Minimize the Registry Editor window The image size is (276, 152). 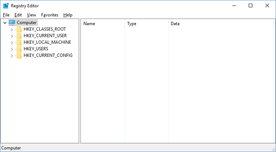point(234,5)
